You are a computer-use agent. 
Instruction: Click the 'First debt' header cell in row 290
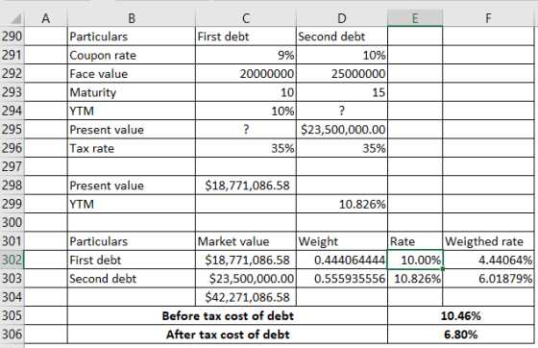246,36
